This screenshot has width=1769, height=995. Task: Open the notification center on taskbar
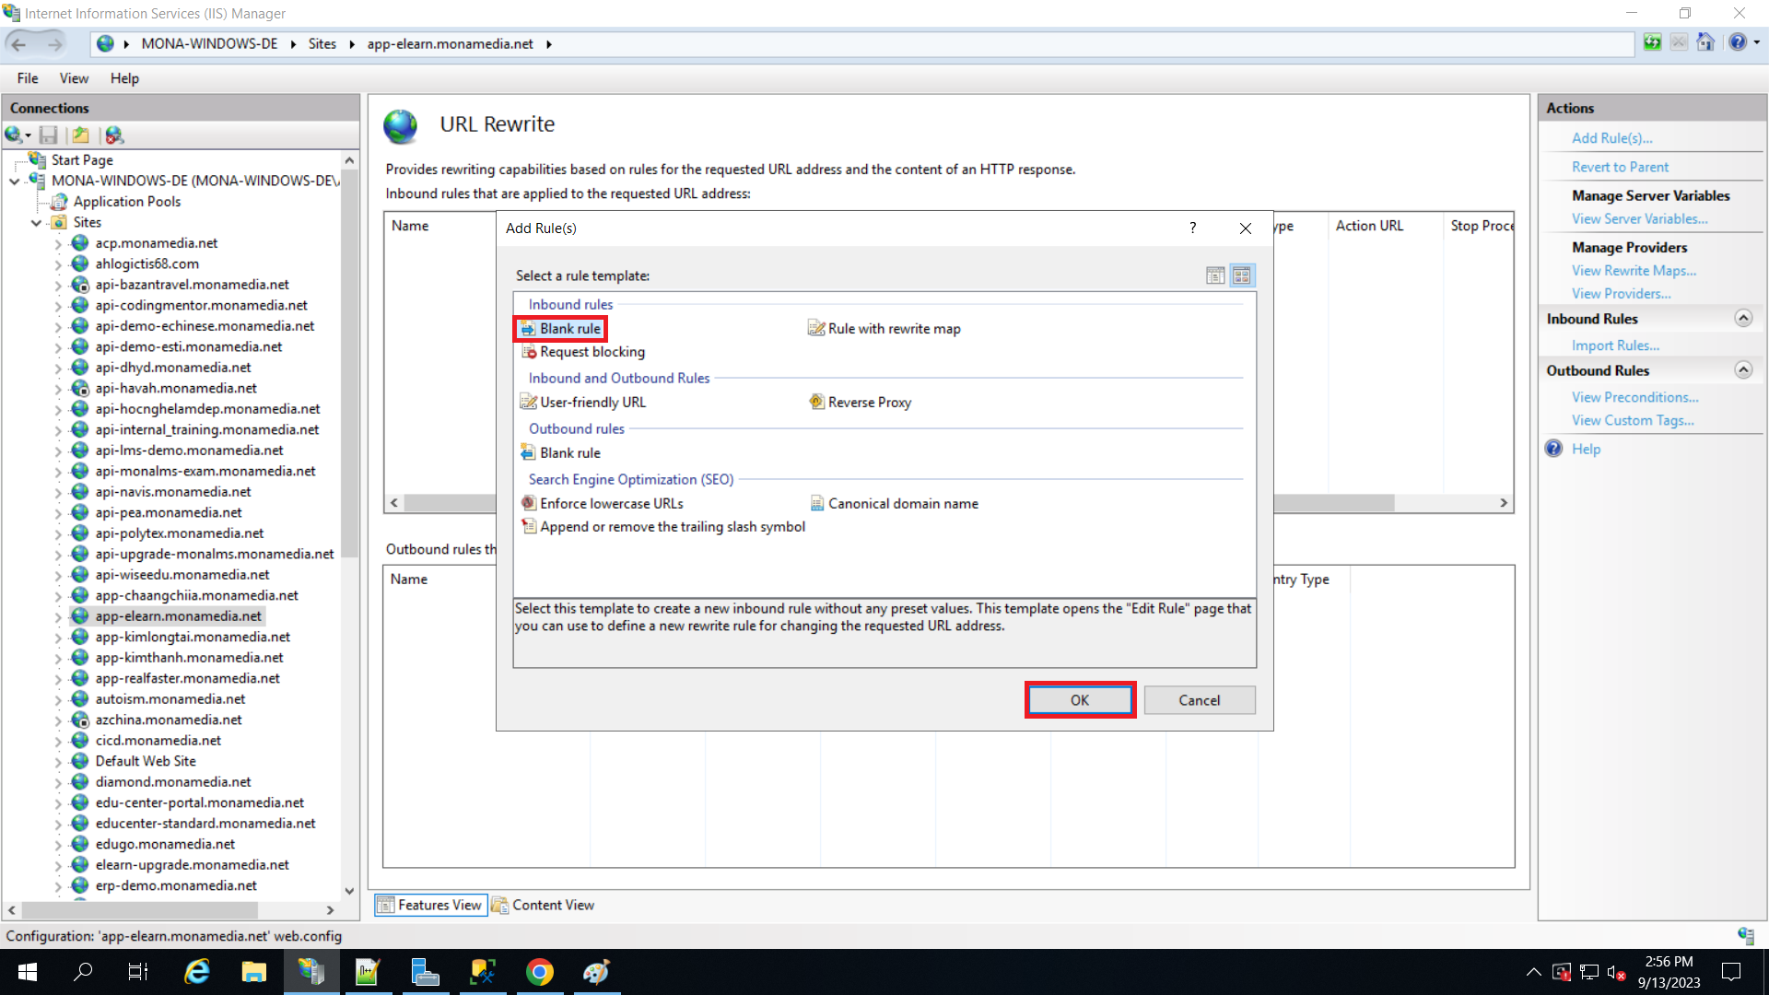point(1731,972)
